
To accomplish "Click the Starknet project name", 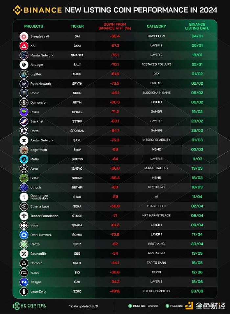I will click(37, 121).
